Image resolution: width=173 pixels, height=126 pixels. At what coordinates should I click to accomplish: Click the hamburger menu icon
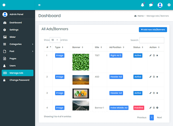click(39, 5)
